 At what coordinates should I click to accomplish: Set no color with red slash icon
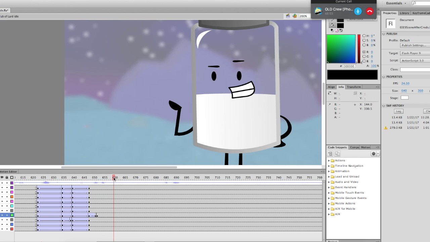click(x=337, y=31)
